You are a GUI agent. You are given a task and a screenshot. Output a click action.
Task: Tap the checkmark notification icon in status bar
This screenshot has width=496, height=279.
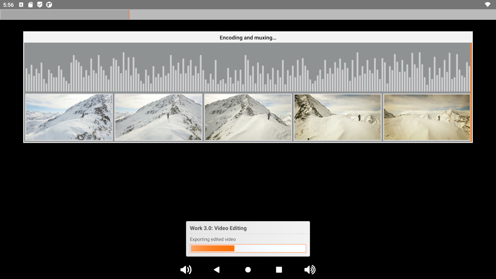pyautogui.click(x=40, y=5)
